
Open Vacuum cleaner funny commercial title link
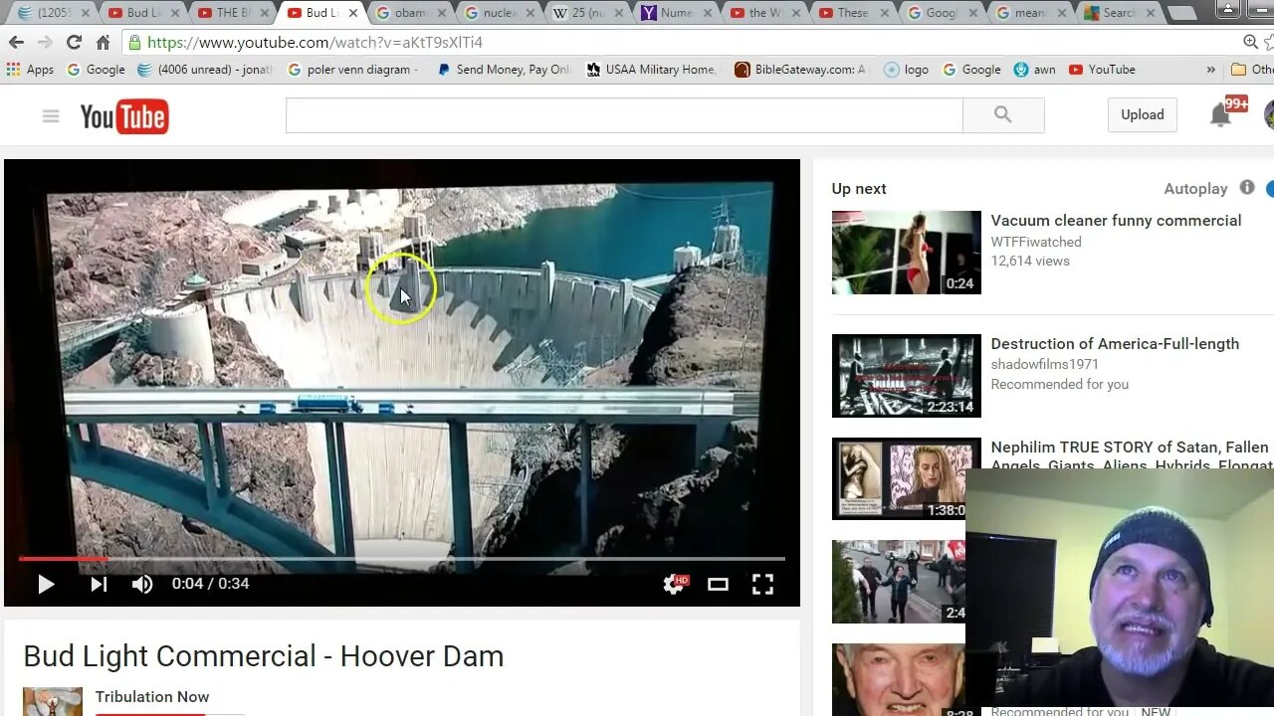(x=1116, y=221)
